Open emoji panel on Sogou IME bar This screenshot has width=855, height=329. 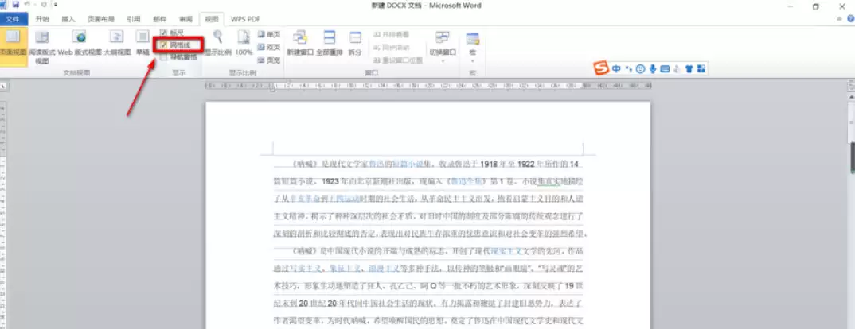(640, 68)
